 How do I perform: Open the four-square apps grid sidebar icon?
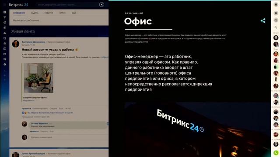pyautogui.click(x=5, y=59)
